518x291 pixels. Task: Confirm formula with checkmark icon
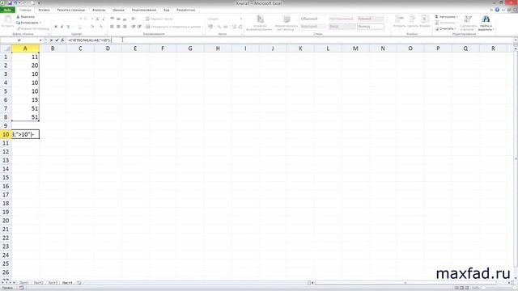pyautogui.click(x=57, y=40)
